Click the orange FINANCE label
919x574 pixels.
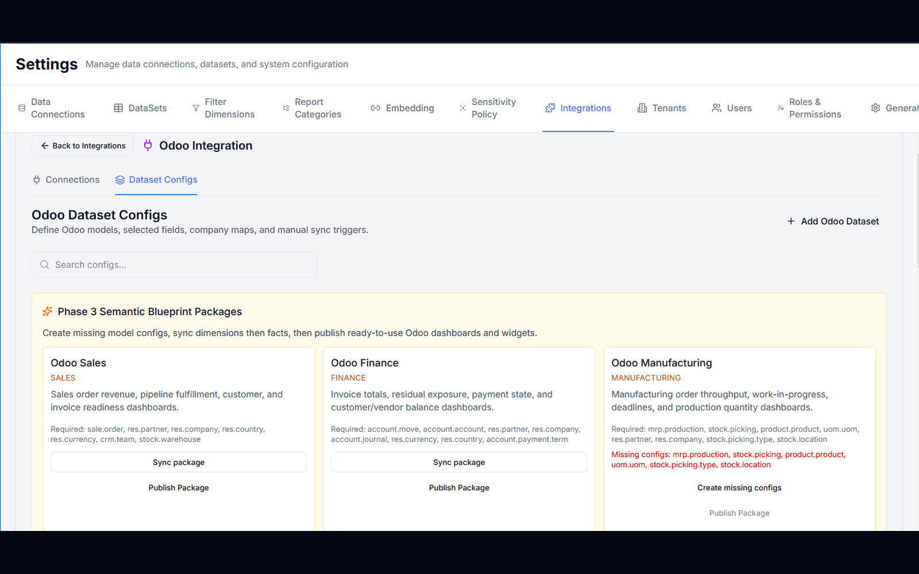tap(348, 378)
